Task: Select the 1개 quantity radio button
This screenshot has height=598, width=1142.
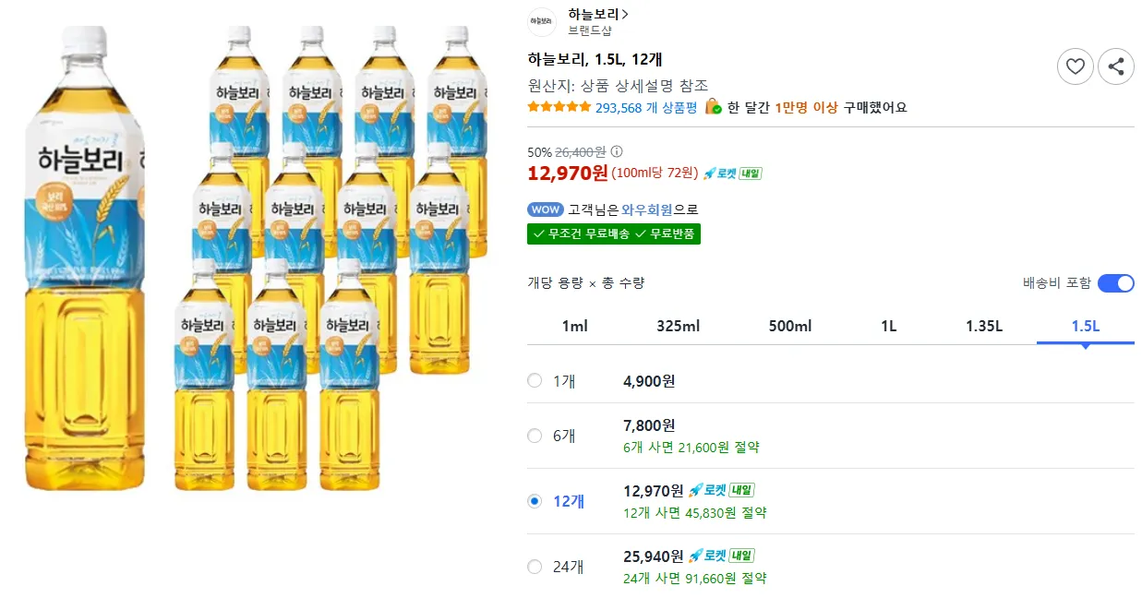Action: point(535,381)
